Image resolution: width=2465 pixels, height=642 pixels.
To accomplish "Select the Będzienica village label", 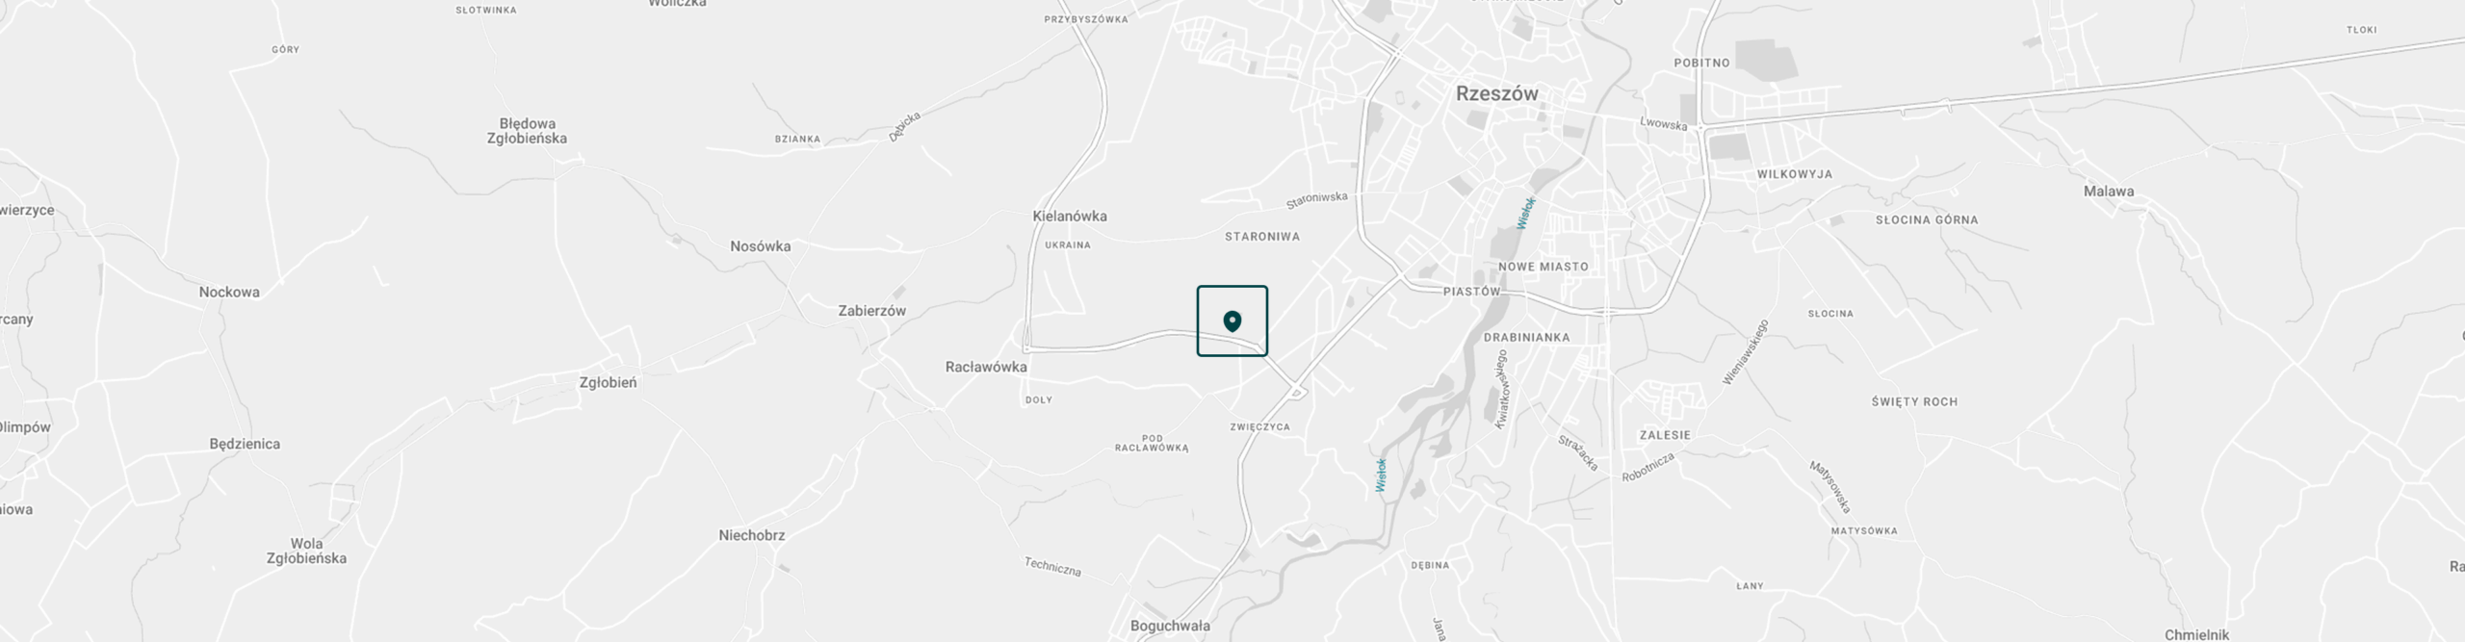I will click(x=245, y=444).
